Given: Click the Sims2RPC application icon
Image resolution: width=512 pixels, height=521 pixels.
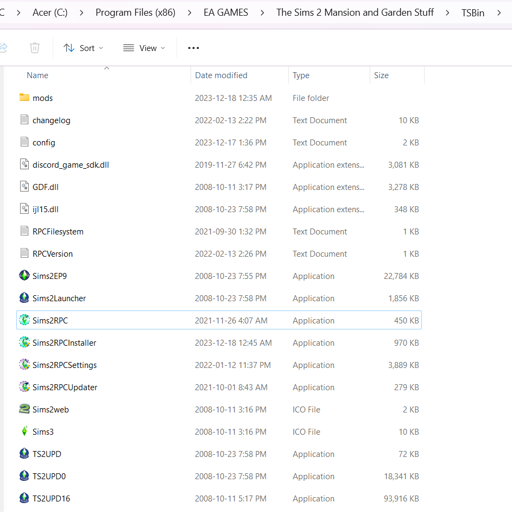Looking at the screenshot, I should tap(24, 320).
